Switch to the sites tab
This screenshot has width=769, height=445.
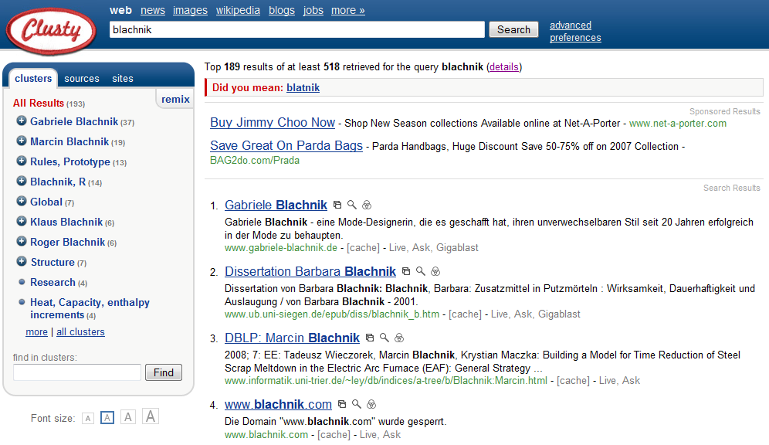[123, 79]
